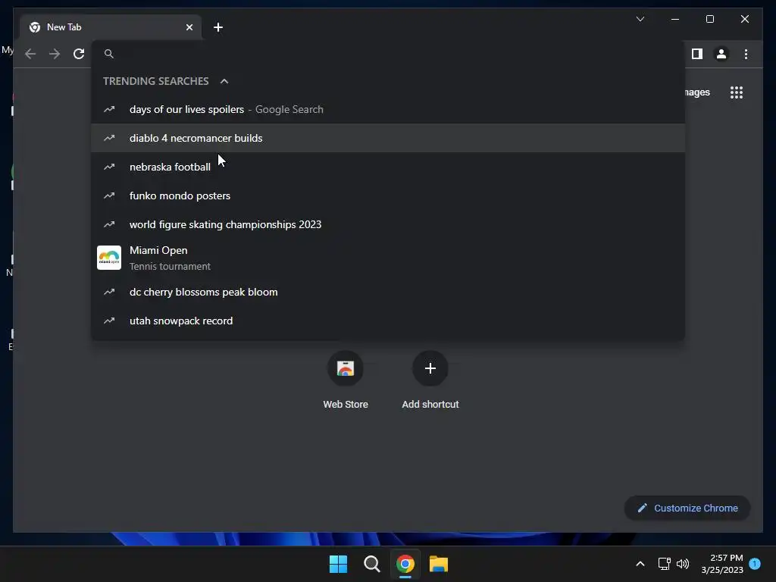Image resolution: width=776 pixels, height=582 pixels.
Task: Select 'nebraska football' suggestion
Action: click(388, 167)
